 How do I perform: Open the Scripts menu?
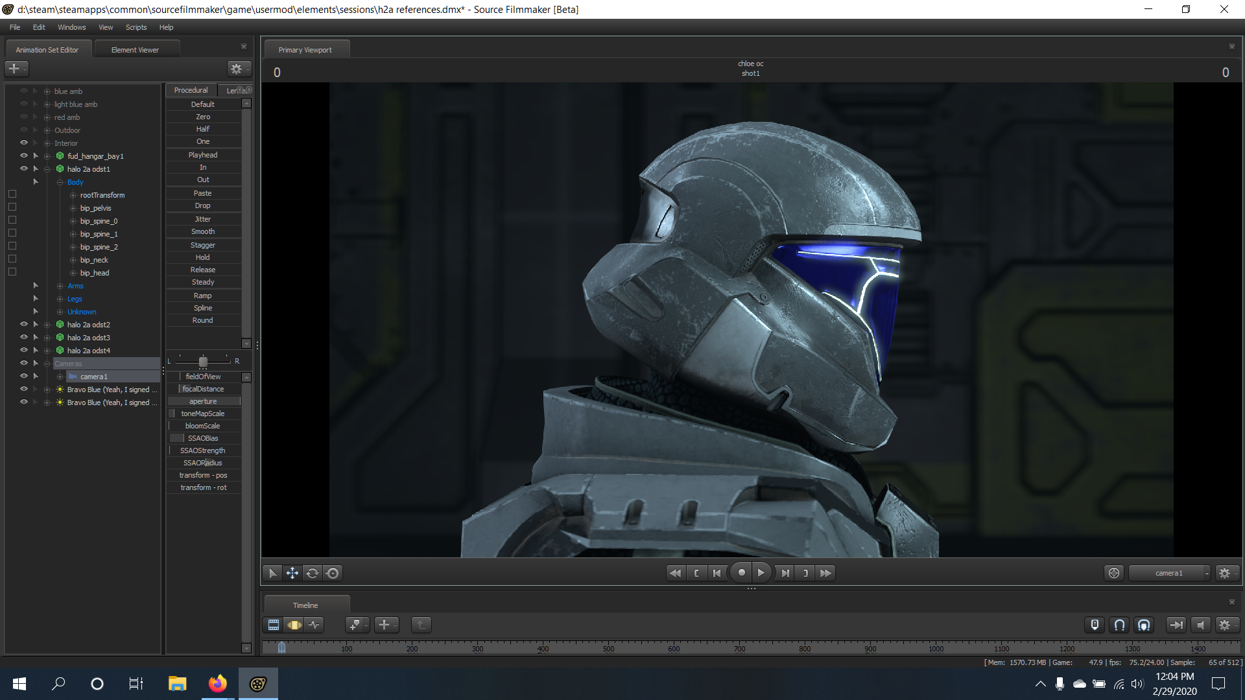[x=136, y=27]
